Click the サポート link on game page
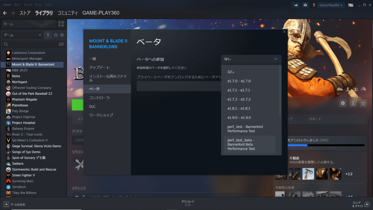Screen dimensions: 373x210 315,119
